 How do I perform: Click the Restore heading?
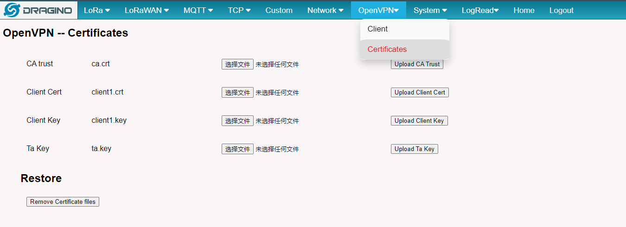pos(41,178)
